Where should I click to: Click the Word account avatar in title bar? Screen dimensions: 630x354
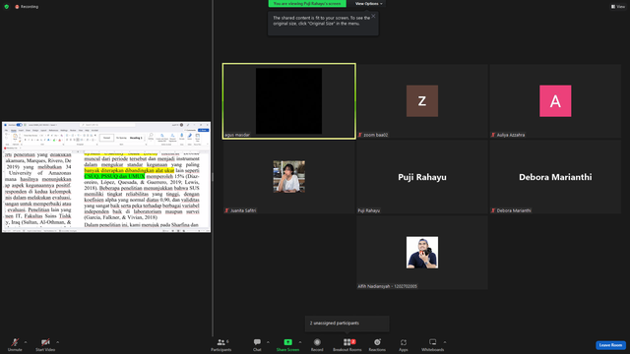pyautogui.click(x=181, y=125)
